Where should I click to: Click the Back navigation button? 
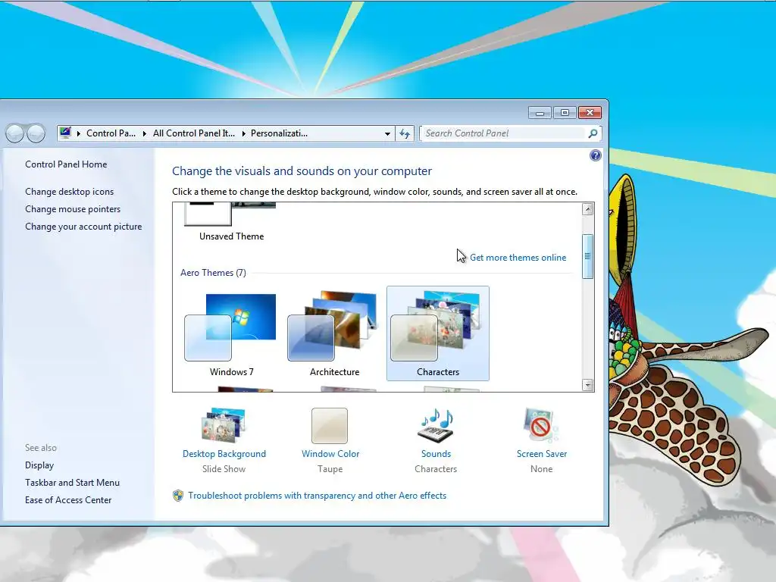(15, 133)
